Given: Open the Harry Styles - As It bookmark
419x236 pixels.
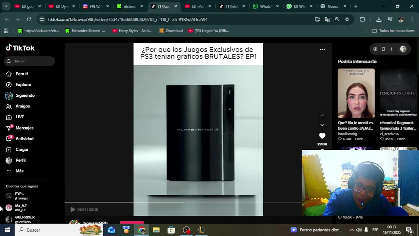Looking at the screenshot, I should point(132,31).
